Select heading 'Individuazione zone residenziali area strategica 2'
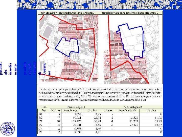This screenshot has width=182, height=137. pos(130,13)
